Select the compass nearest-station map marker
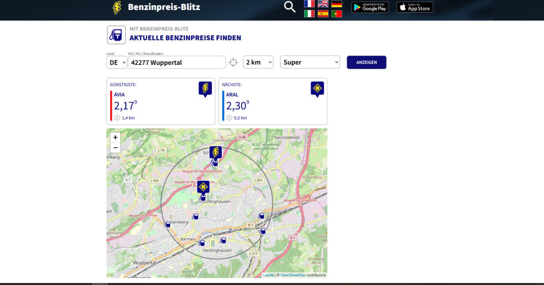The image size is (544, 285). (203, 188)
